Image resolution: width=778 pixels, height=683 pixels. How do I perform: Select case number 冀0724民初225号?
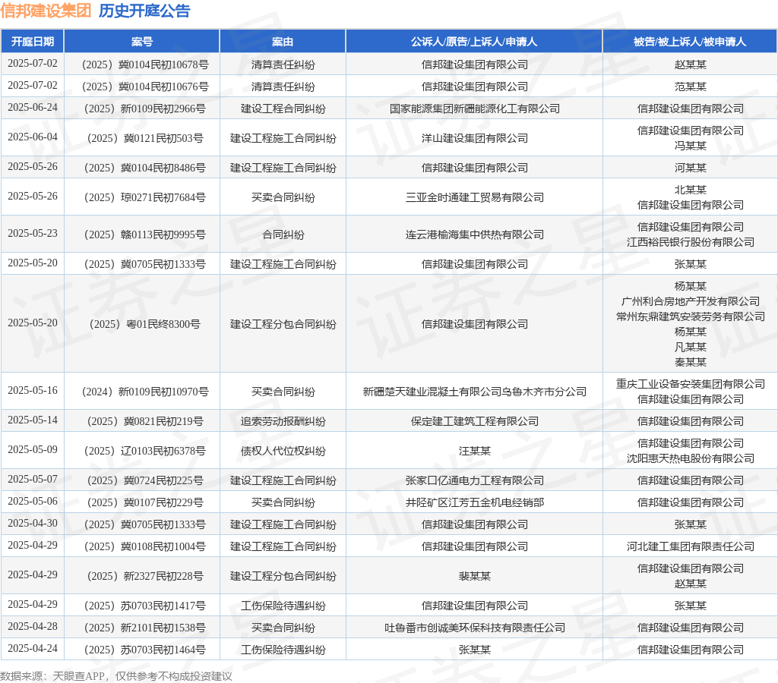145,480
